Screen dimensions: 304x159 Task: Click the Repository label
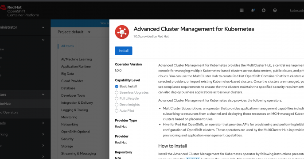[x=123, y=152]
